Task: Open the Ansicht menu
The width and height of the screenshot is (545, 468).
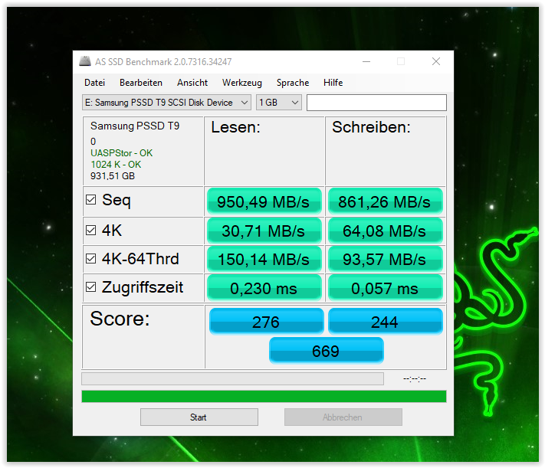Action: (192, 83)
